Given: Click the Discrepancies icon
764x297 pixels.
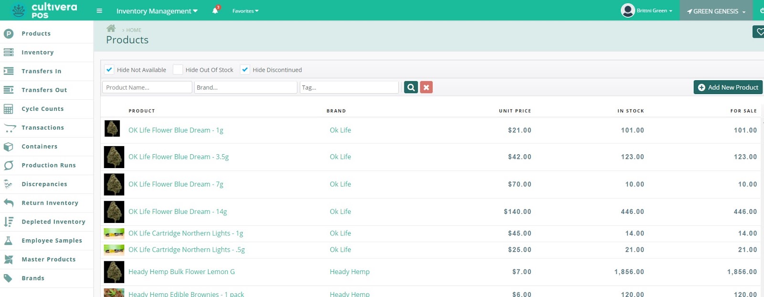Looking at the screenshot, I should click(8, 184).
